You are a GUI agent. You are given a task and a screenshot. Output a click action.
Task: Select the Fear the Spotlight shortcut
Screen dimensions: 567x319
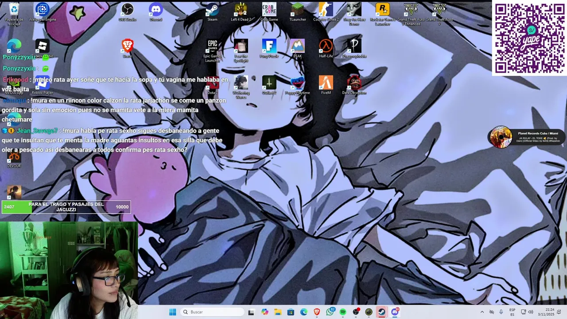point(241,51)
